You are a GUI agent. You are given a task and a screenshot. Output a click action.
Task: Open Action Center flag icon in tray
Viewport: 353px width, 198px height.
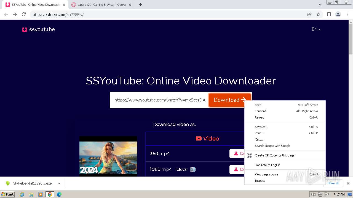[327, 194]
